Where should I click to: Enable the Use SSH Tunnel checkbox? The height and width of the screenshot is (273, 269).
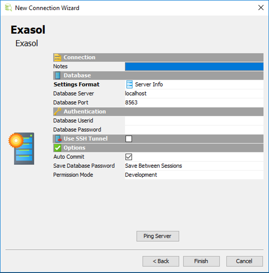pos(128,139)
